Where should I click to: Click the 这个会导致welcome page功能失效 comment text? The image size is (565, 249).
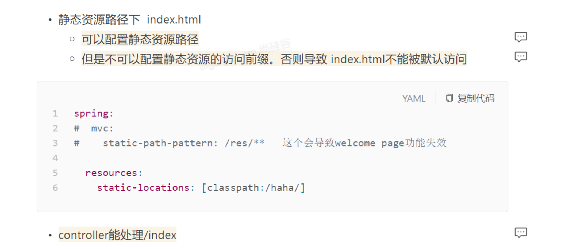364,143
